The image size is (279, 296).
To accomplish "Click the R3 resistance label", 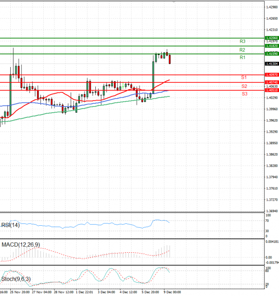I will [242, 41].
